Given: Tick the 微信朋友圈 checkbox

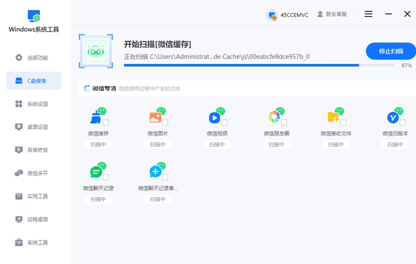Looking at the screenshot, I should 284,123.
